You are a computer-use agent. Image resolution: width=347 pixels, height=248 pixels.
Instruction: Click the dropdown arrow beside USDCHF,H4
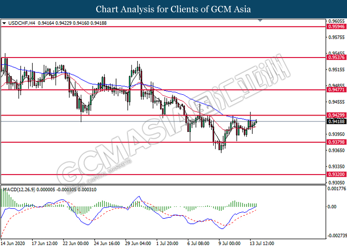4,23
